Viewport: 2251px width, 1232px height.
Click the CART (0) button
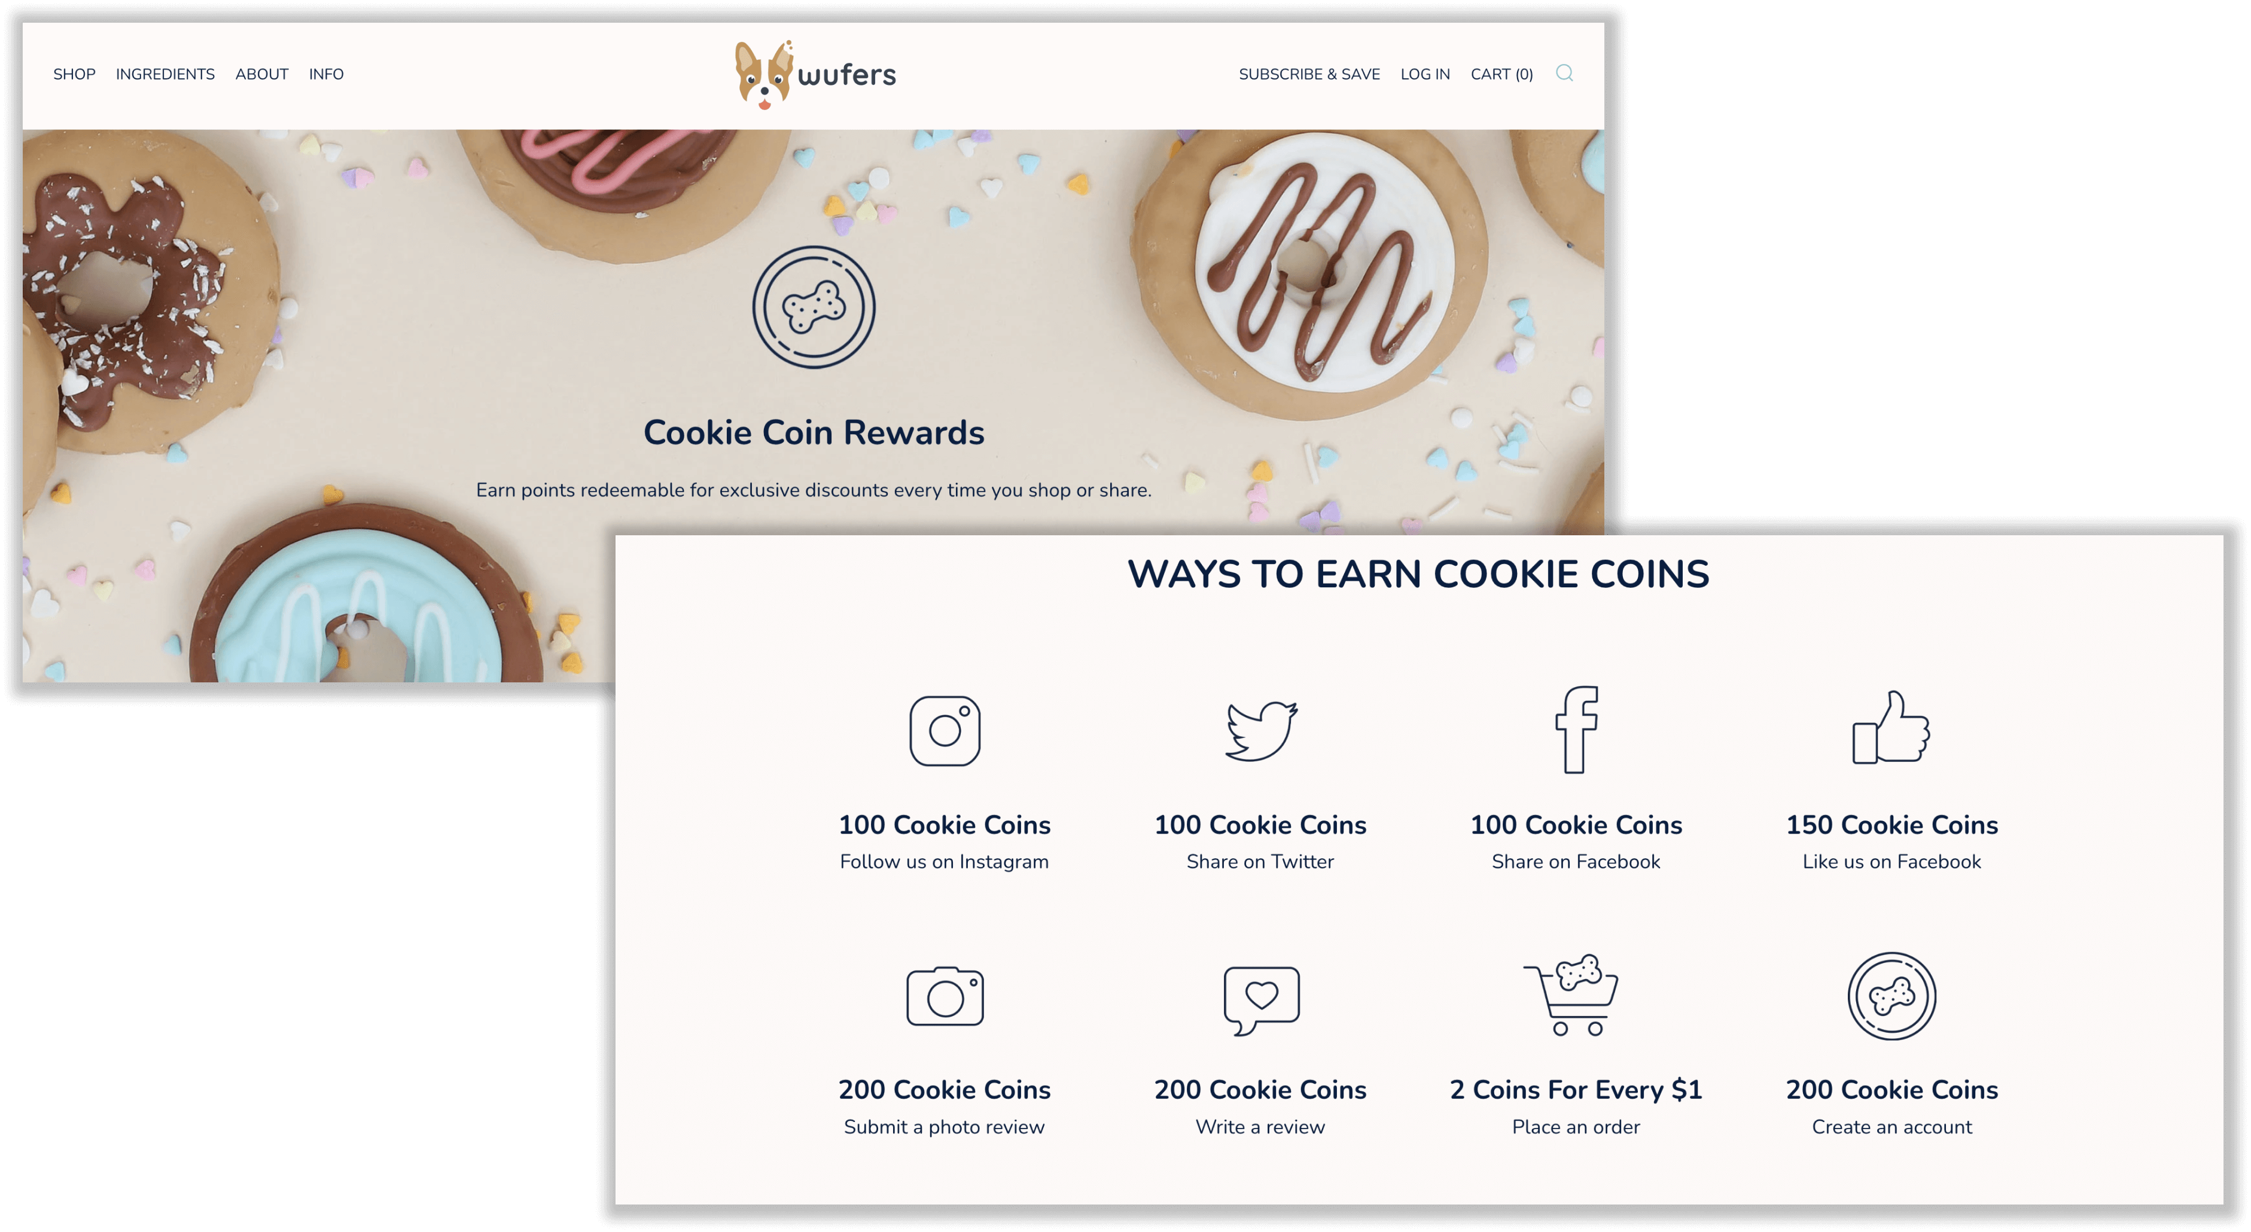[1501, 74]
